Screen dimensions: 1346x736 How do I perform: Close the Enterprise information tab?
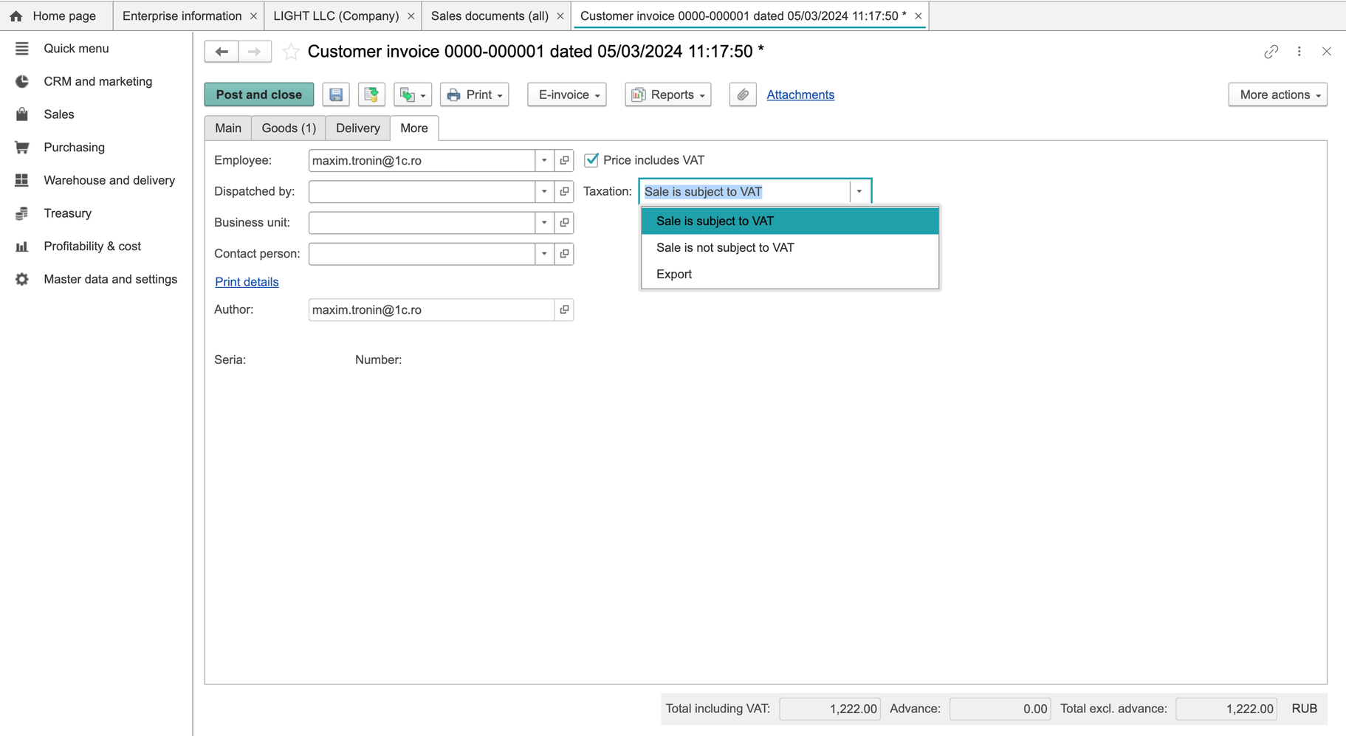(x=253, y=16)
